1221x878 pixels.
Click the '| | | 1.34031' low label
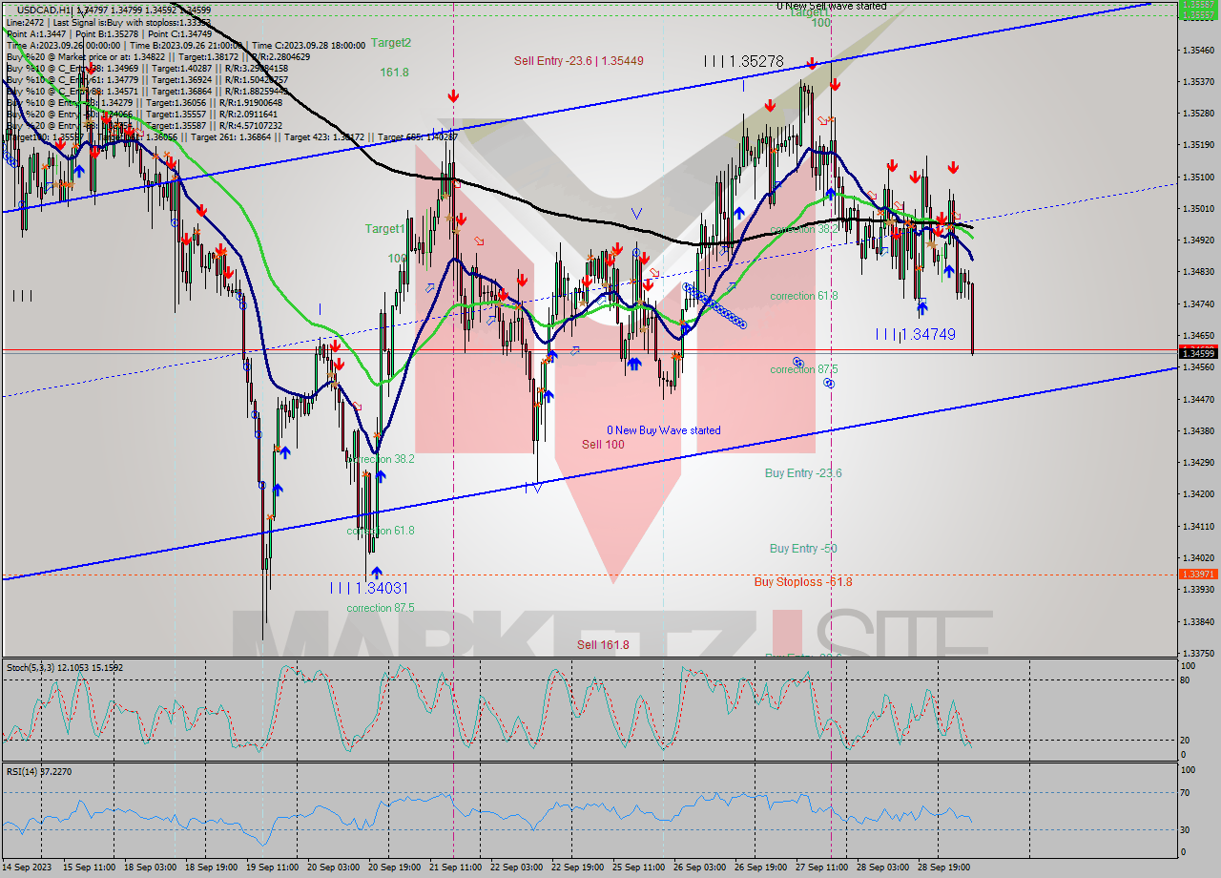368,588
